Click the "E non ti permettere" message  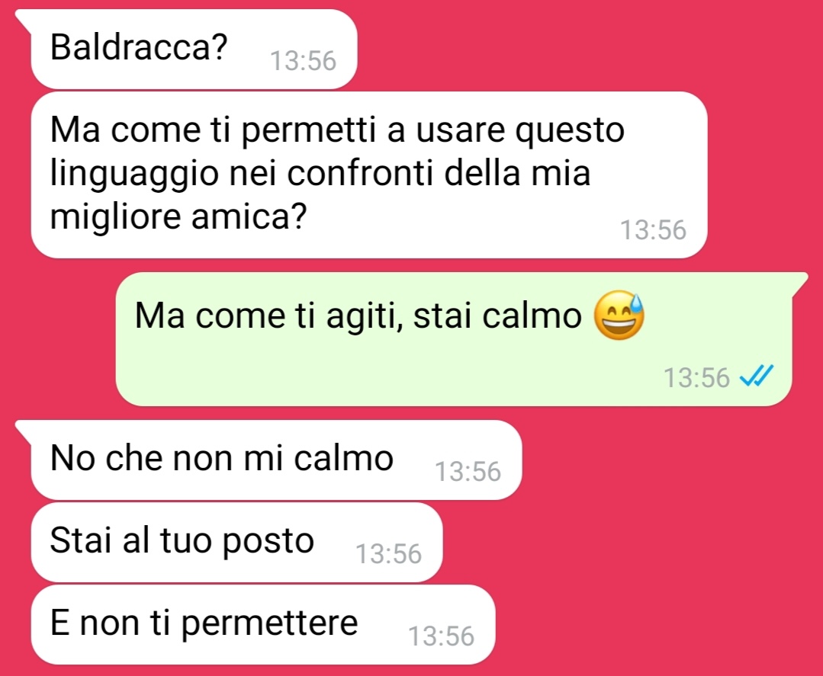(x=263, y=625)
